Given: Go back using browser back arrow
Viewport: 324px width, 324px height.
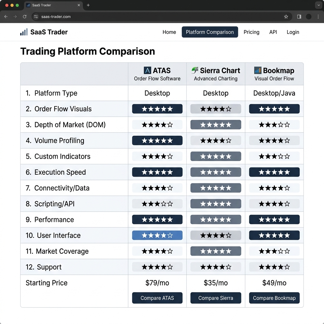Looking at the screenshot, I should 6,16.
